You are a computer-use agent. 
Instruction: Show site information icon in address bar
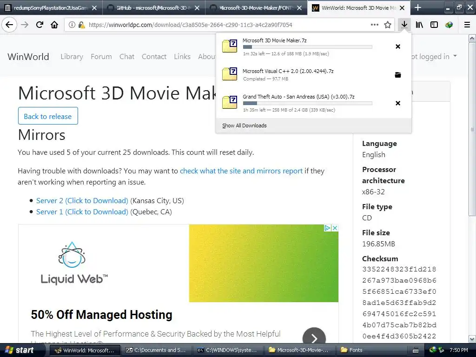tap(72, 25)
